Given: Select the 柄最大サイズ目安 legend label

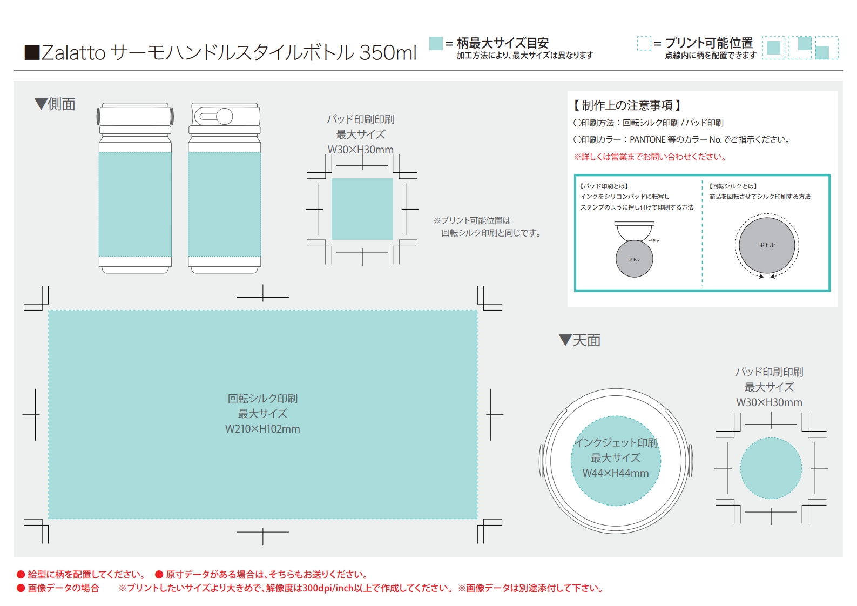Looking at the screenshot, I should (503, 43).
